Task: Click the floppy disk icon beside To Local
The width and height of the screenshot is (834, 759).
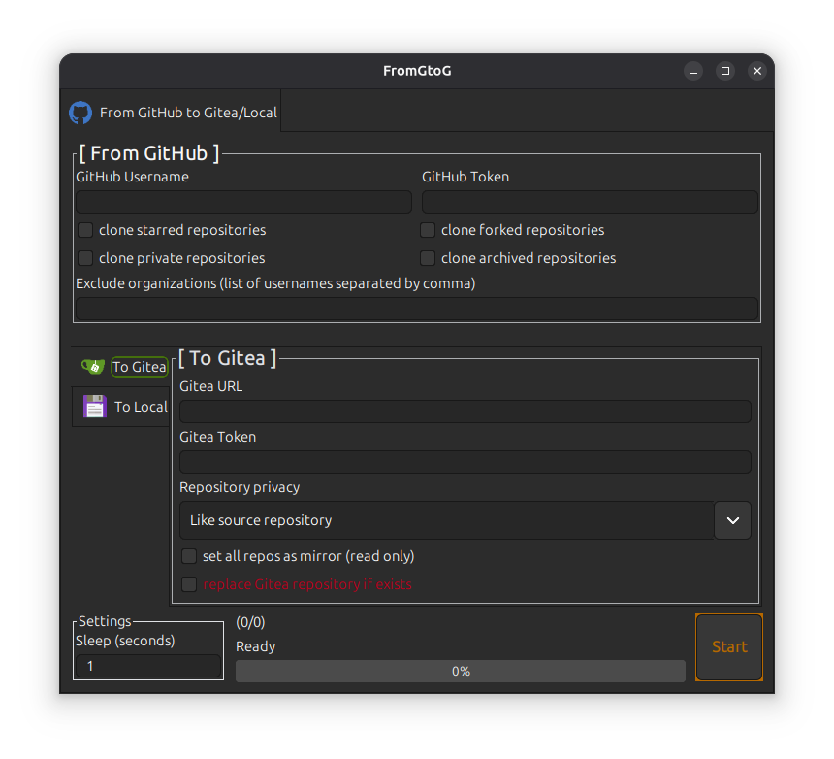Action: (95, 406)
